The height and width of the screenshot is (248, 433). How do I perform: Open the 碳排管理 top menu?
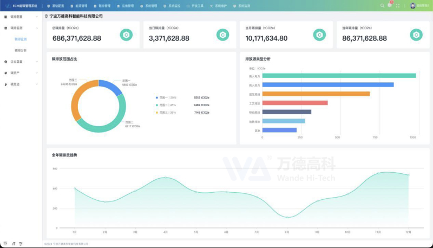point(102,6)
